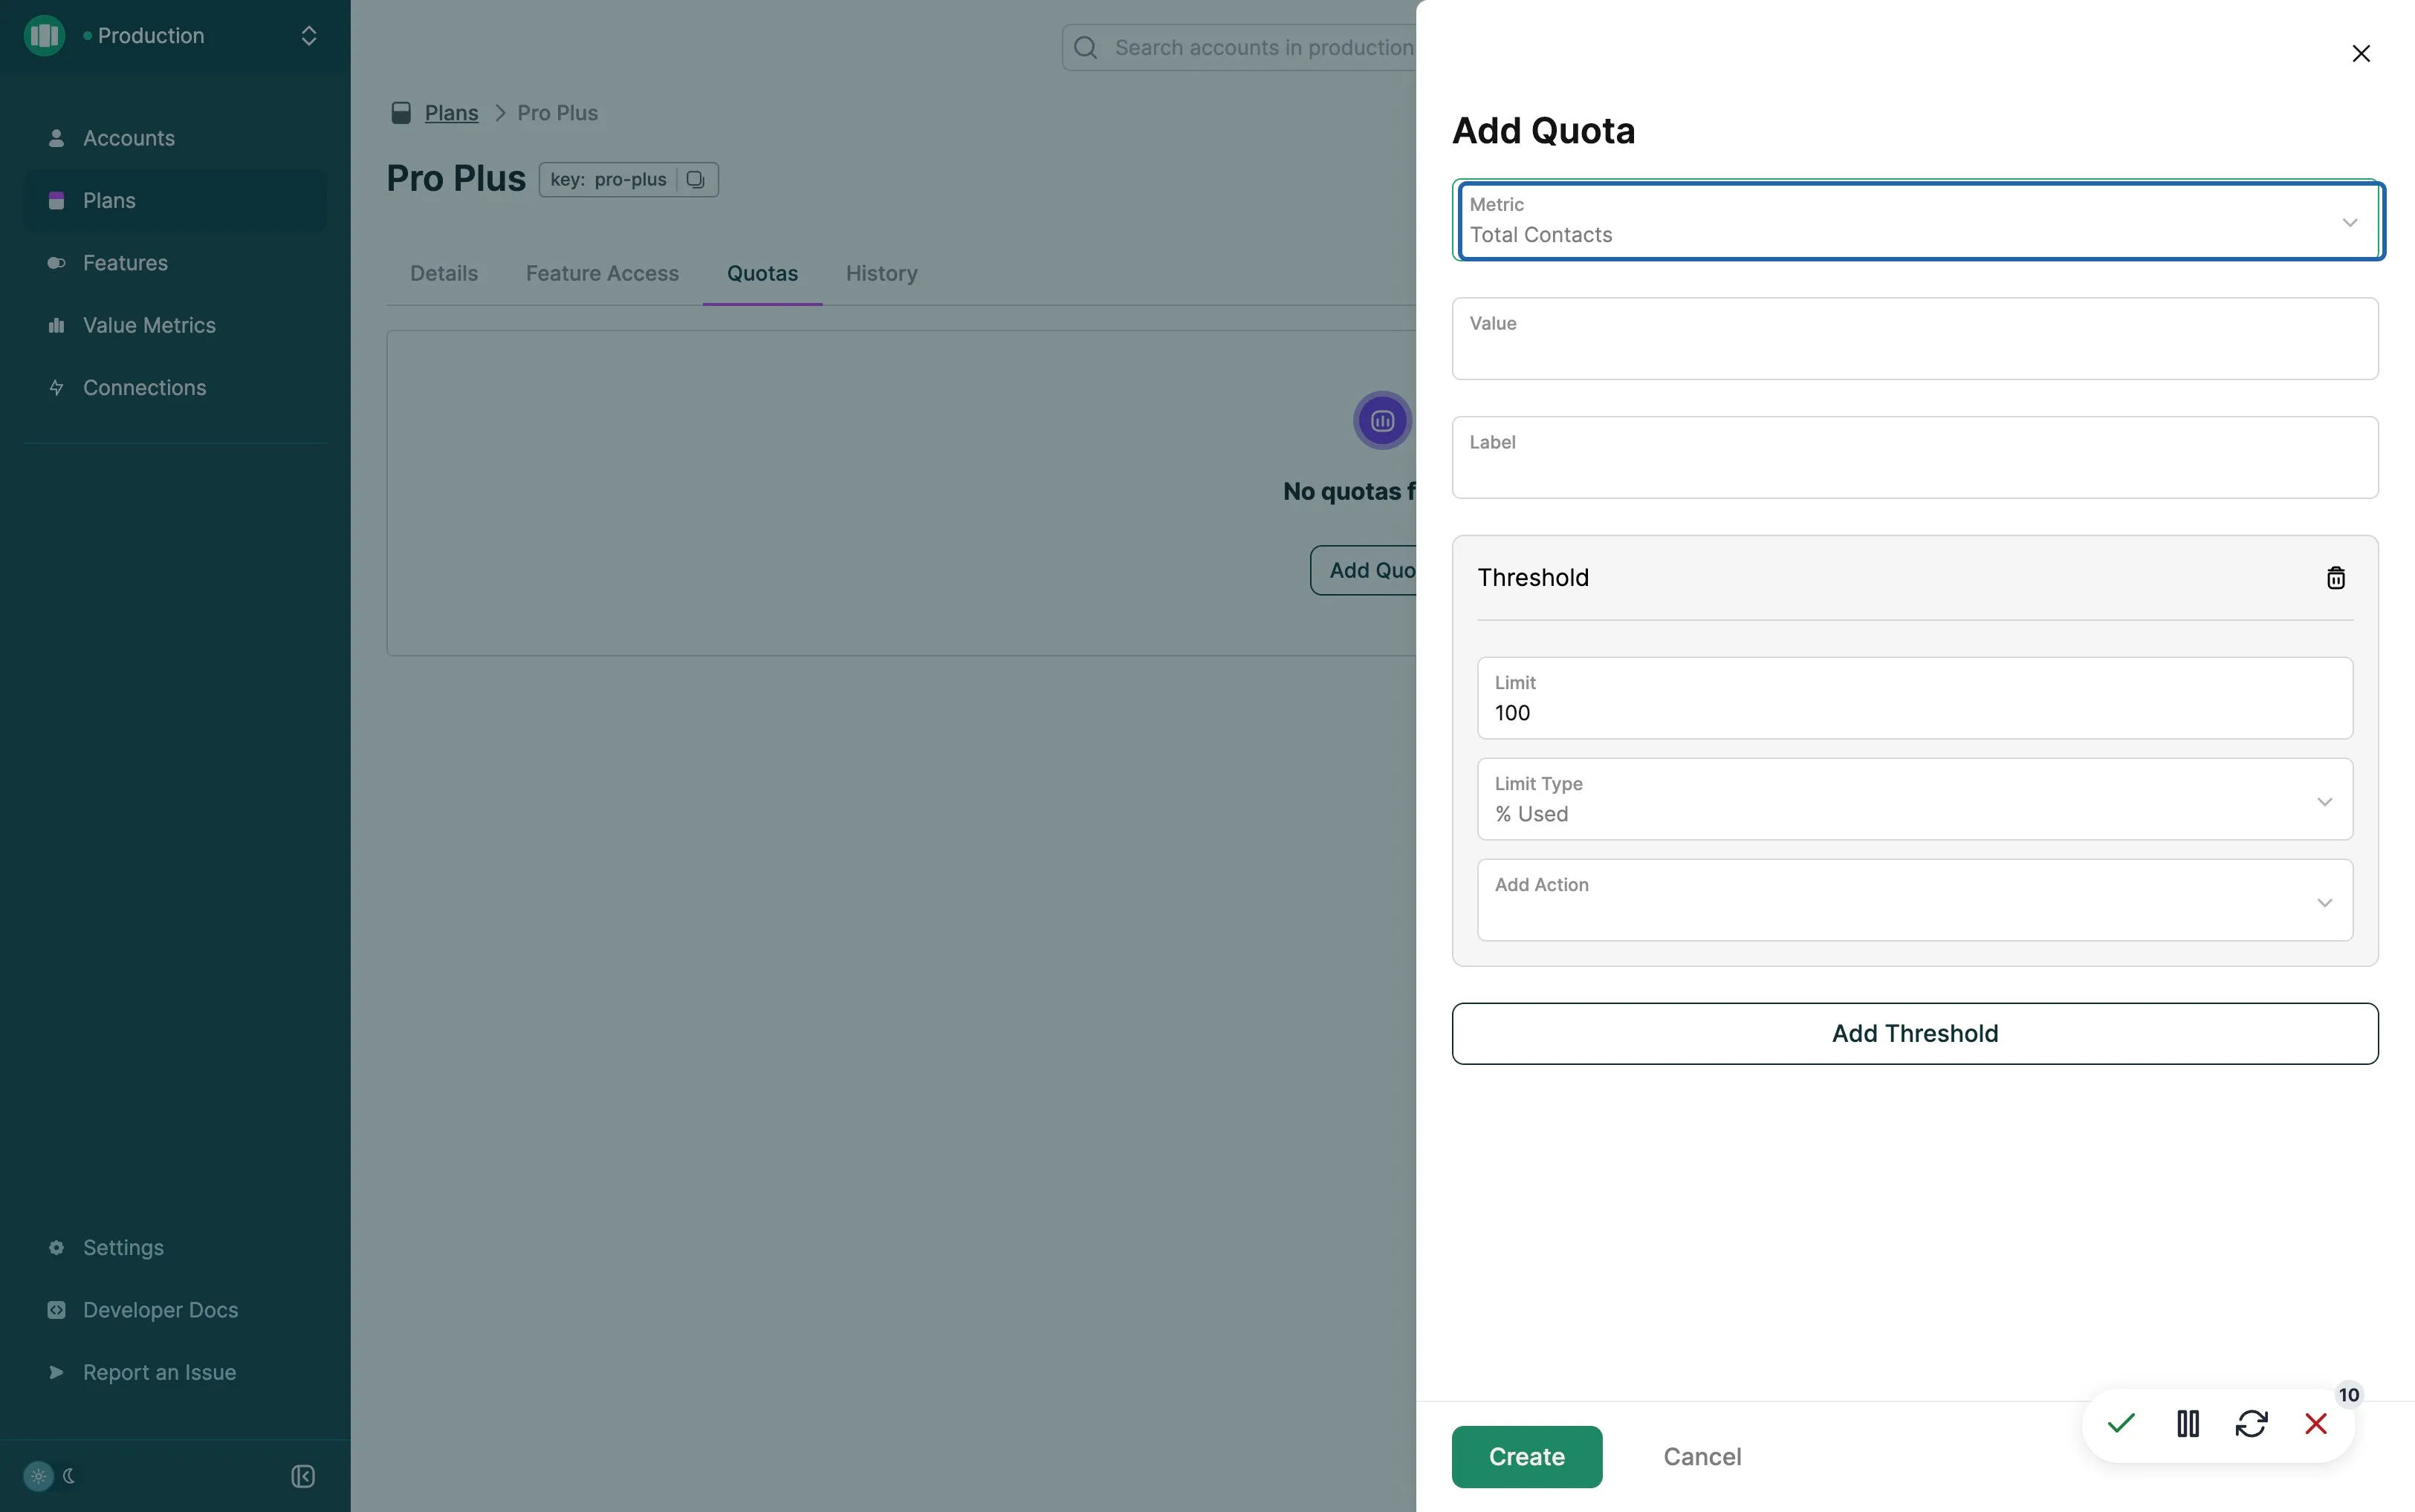Open Value Metrics in sidebar
The image size is (2415, 1512).
coord(175,325)
